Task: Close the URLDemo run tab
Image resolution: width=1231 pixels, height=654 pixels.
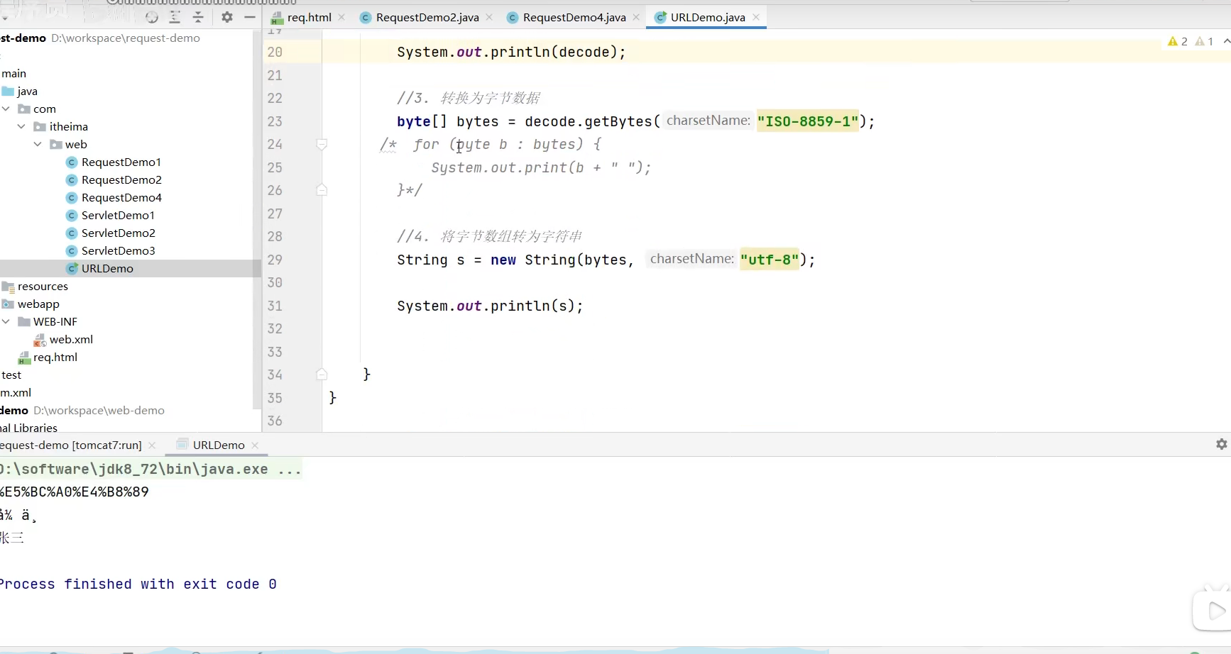Action: tap(255, 445)
